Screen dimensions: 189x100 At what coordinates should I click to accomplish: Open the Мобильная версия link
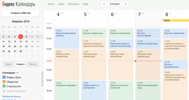coord(11,96)
